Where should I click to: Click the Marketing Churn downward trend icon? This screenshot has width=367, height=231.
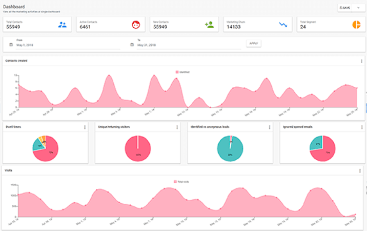[283, 25]
